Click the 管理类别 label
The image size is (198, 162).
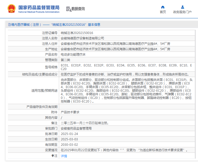(51, 60)
